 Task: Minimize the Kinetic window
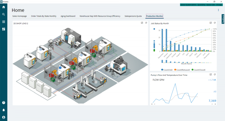208,2
